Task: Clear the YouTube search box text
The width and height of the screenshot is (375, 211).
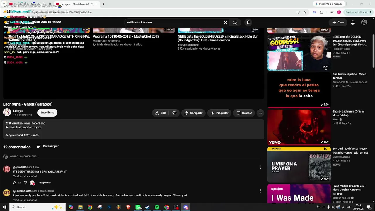Action: 226,23
